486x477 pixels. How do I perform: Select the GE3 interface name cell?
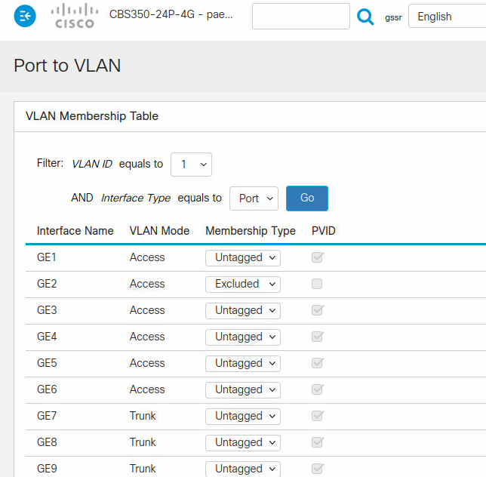(47, 310)
